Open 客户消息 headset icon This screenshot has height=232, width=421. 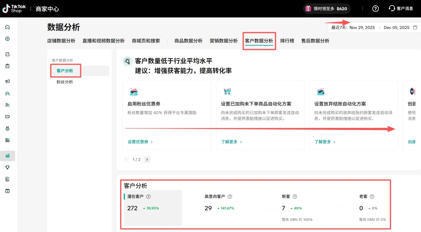(392, 9)
